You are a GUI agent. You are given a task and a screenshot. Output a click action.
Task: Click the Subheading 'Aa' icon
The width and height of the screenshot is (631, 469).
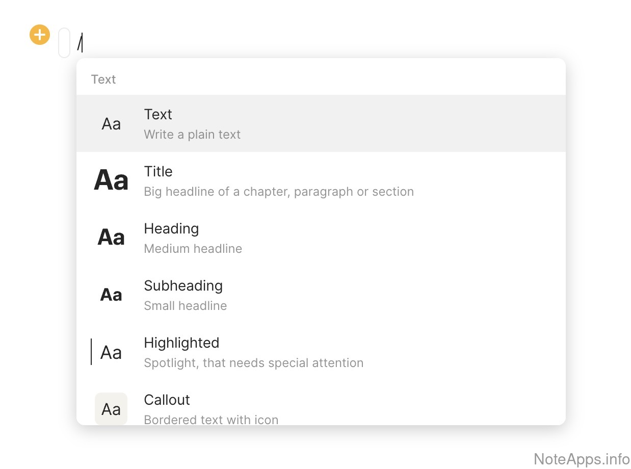pos(111,295)
